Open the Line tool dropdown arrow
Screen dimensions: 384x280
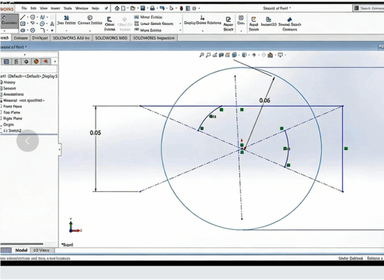click(27, 17)
